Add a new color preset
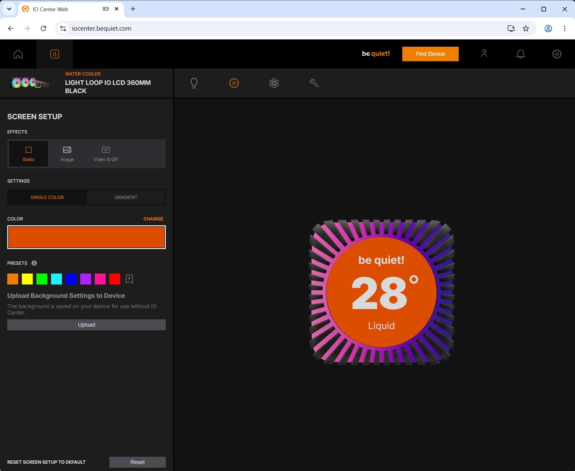The height and width of the screenshot is (471, 575). point(129,279)
